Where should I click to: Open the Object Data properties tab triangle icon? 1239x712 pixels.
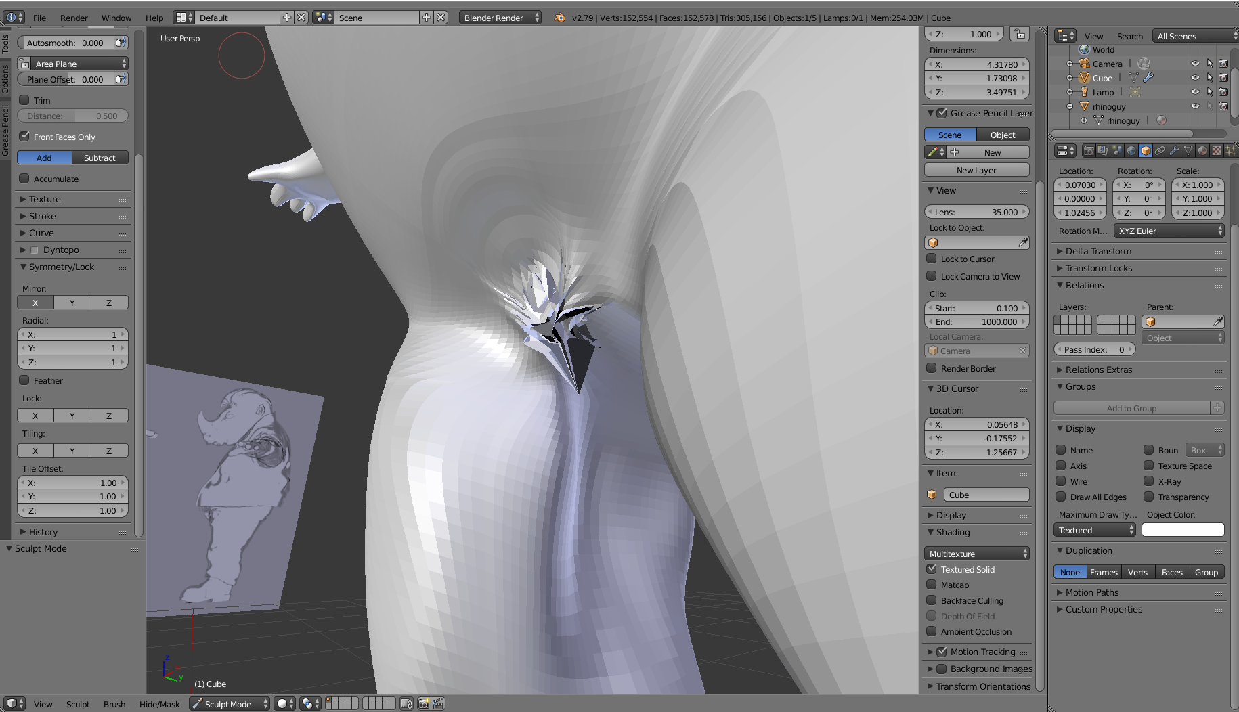1188,151
